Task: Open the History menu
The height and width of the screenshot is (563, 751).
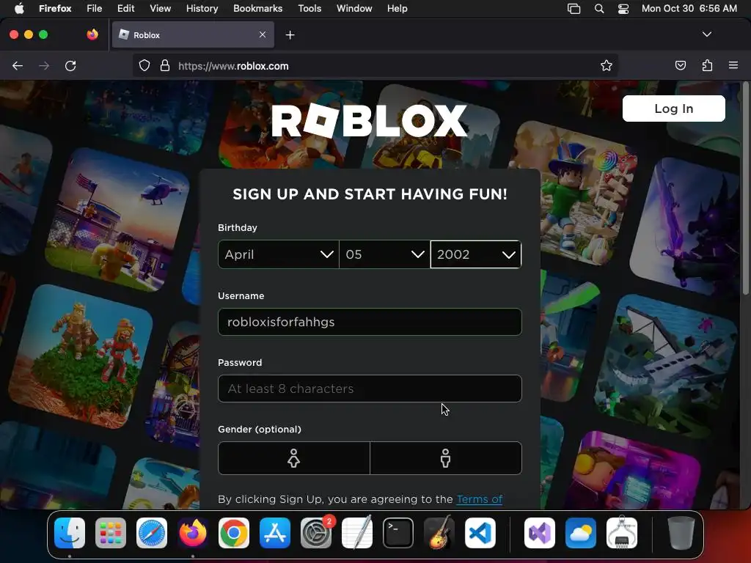Action: [202, 8]
